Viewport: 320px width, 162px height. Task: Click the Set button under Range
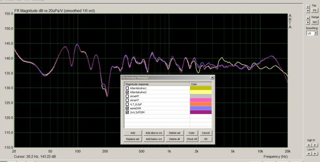[314, 22]
